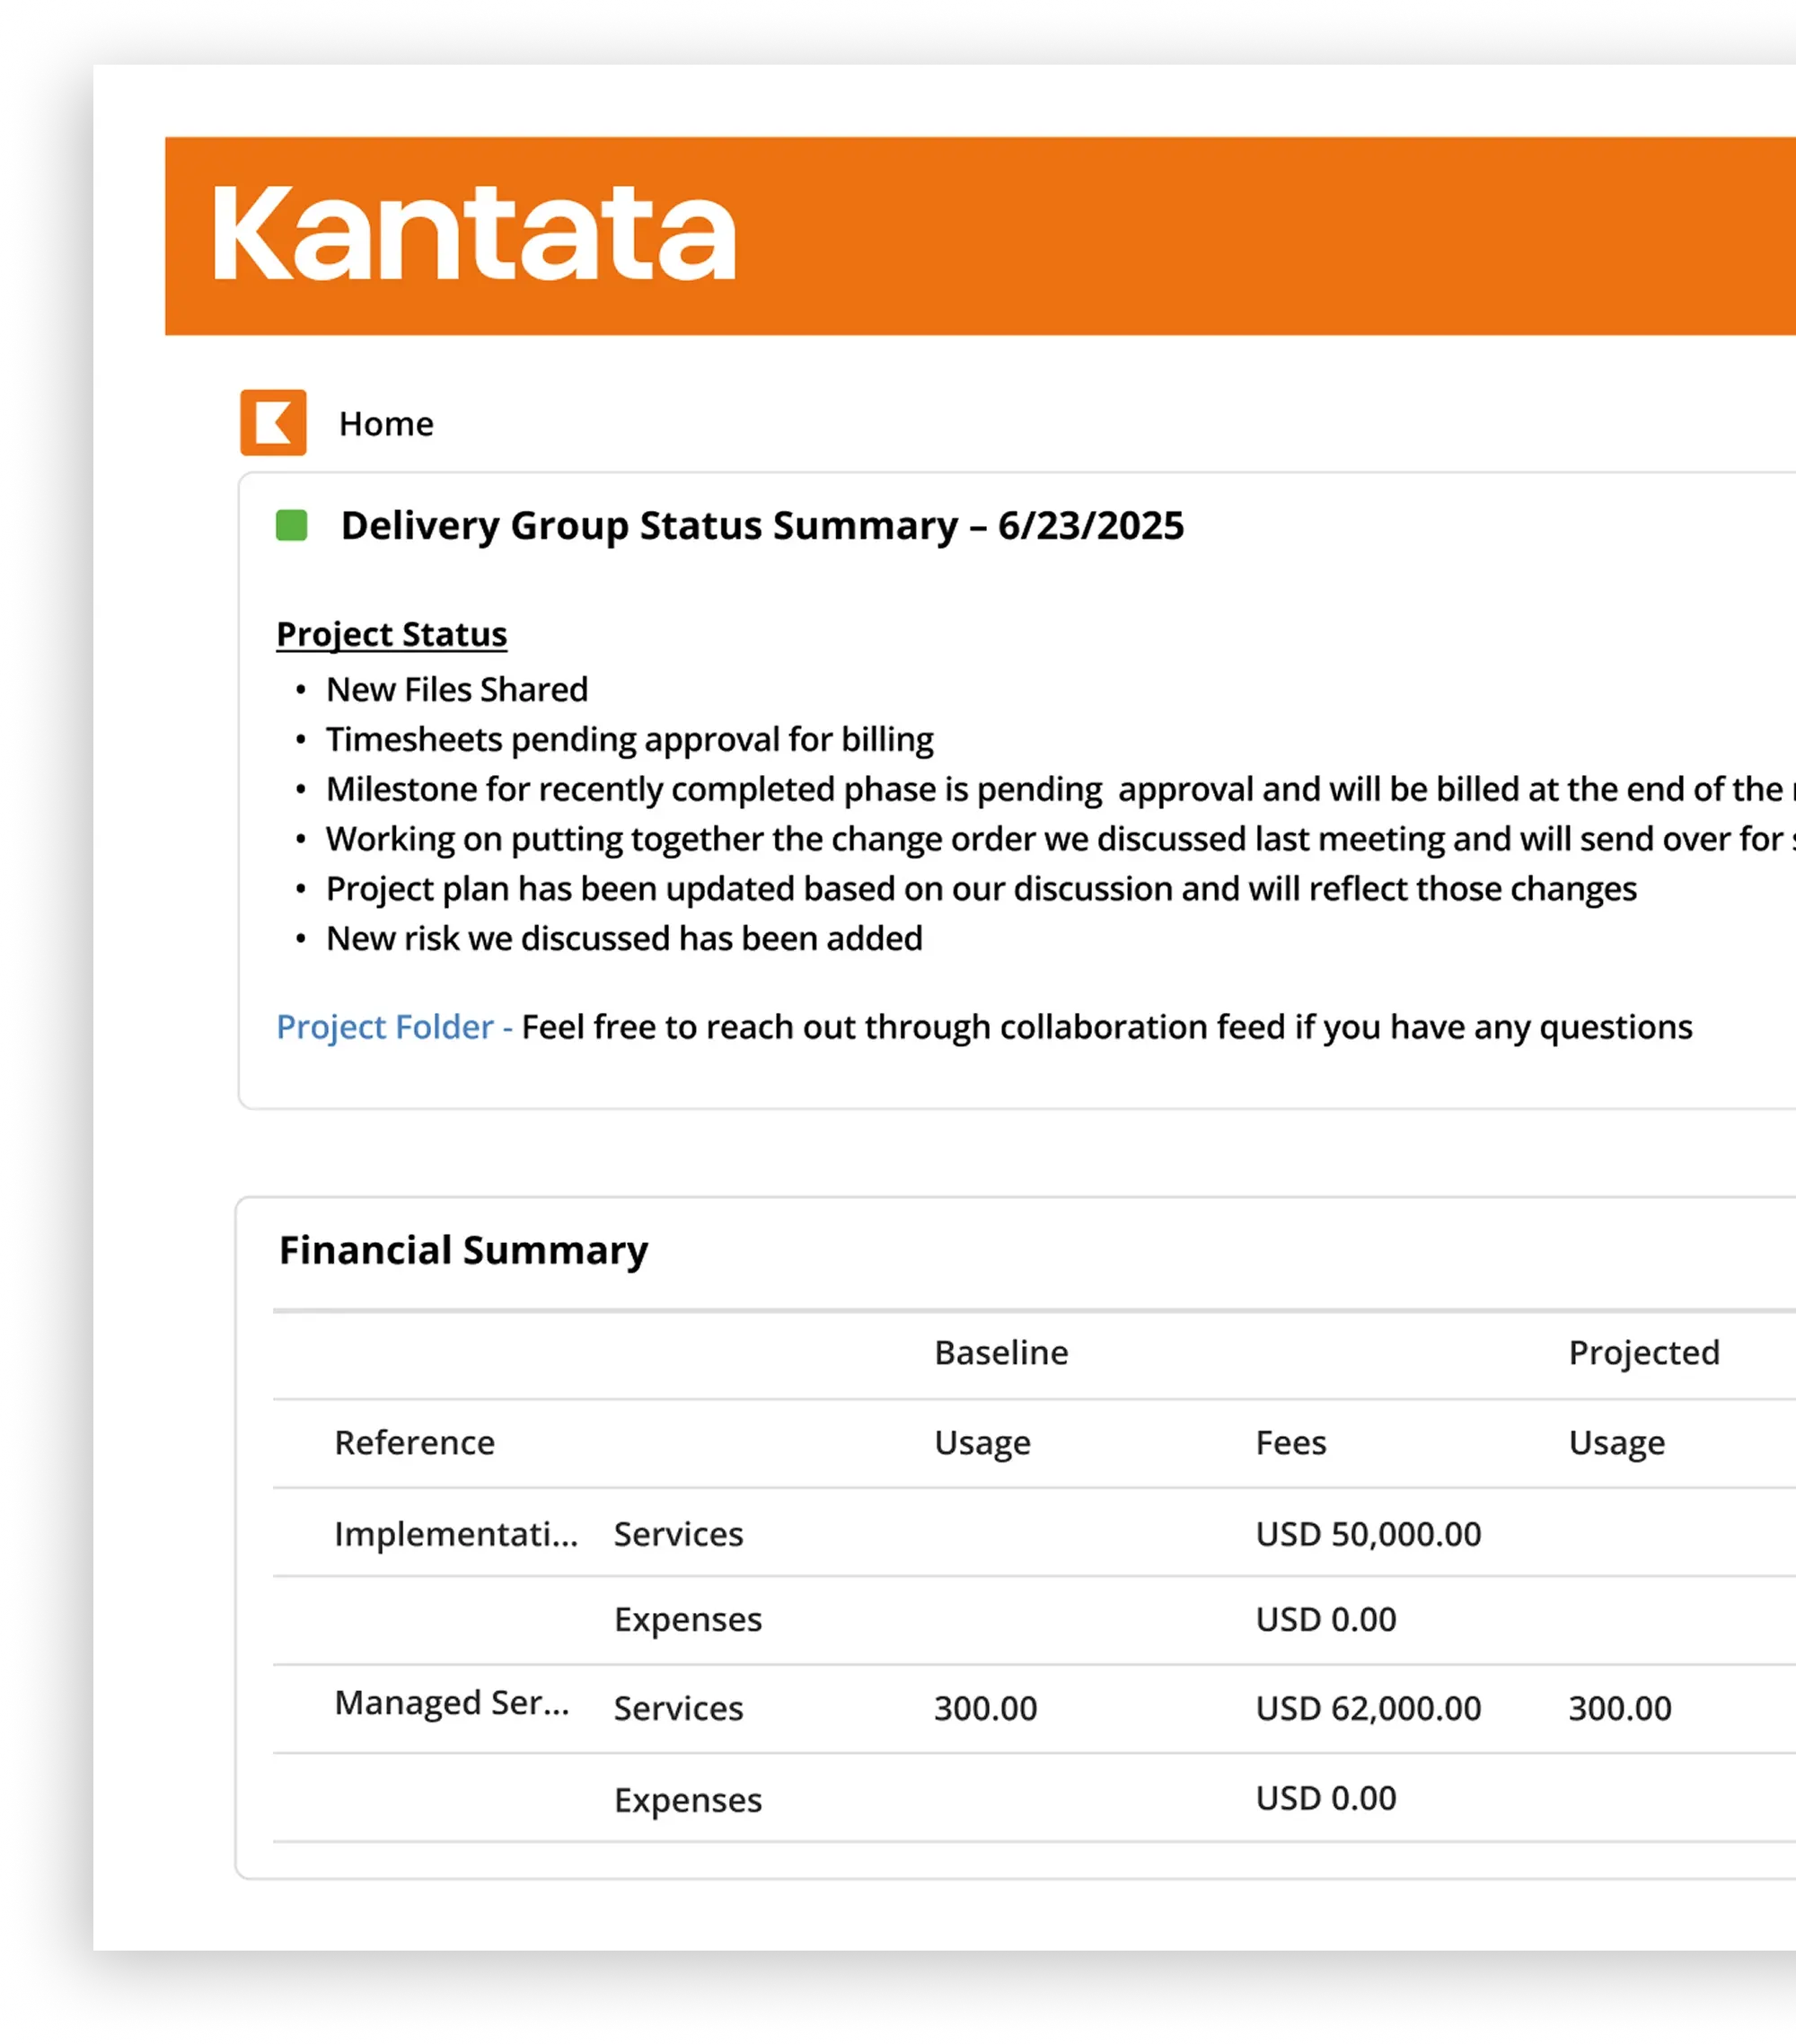The image size is (1796, 2044).
Task: Expand the truncated Implementati... row name
Action: (x=455, y=1533)
